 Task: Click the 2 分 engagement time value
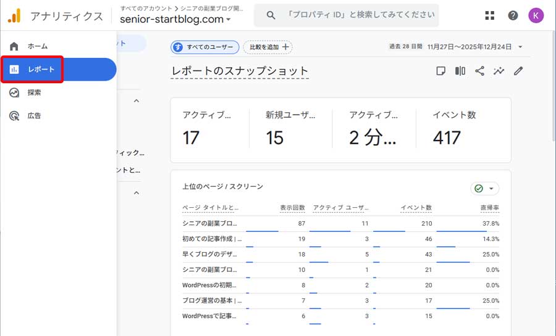pyautogui.click(x=373, y=137)
